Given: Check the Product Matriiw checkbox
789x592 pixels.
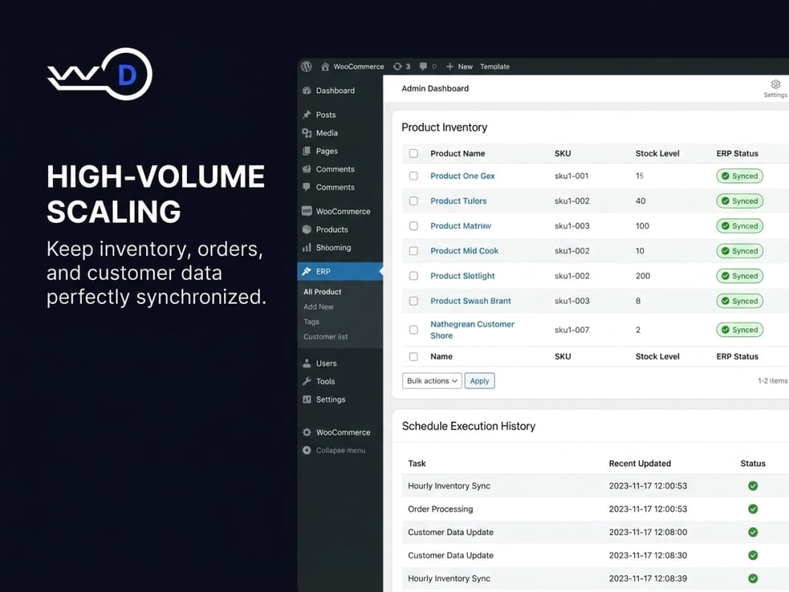Looking at the screenshot, I should (x=413, y=226).
